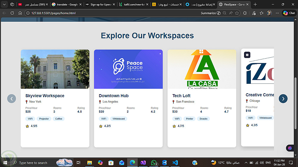
Task: Open Task View on the taskbar
Action: click(x=78, y=163)
